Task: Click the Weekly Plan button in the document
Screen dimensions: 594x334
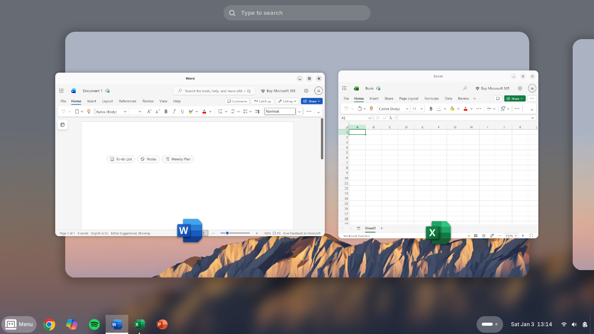Action: (178, 159)
